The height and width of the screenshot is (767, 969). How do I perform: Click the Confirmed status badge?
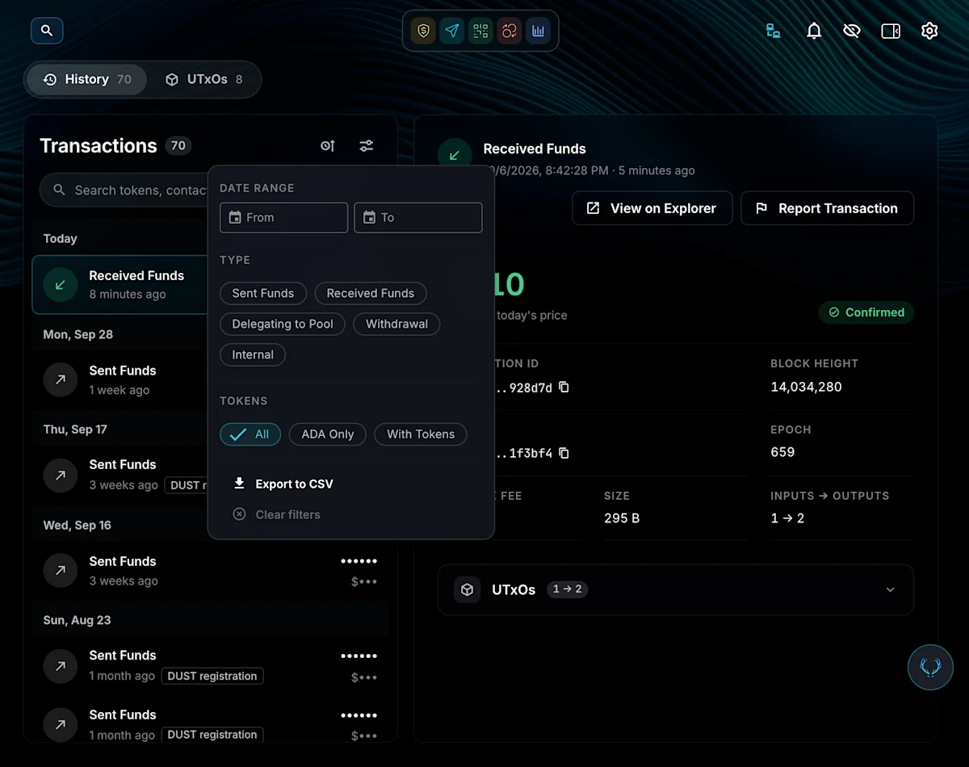click(x=866, y=312)
